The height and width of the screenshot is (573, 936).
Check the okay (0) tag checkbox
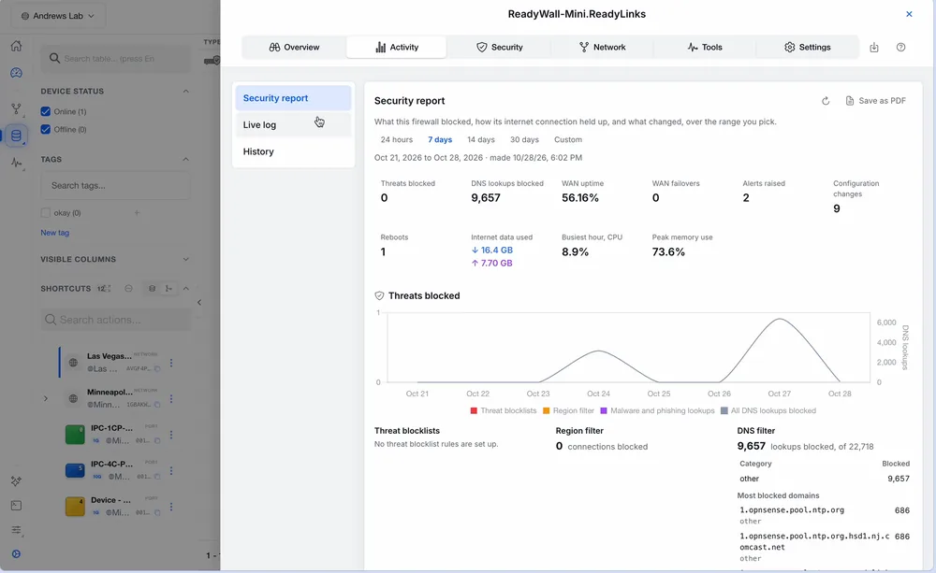(45, 213)
